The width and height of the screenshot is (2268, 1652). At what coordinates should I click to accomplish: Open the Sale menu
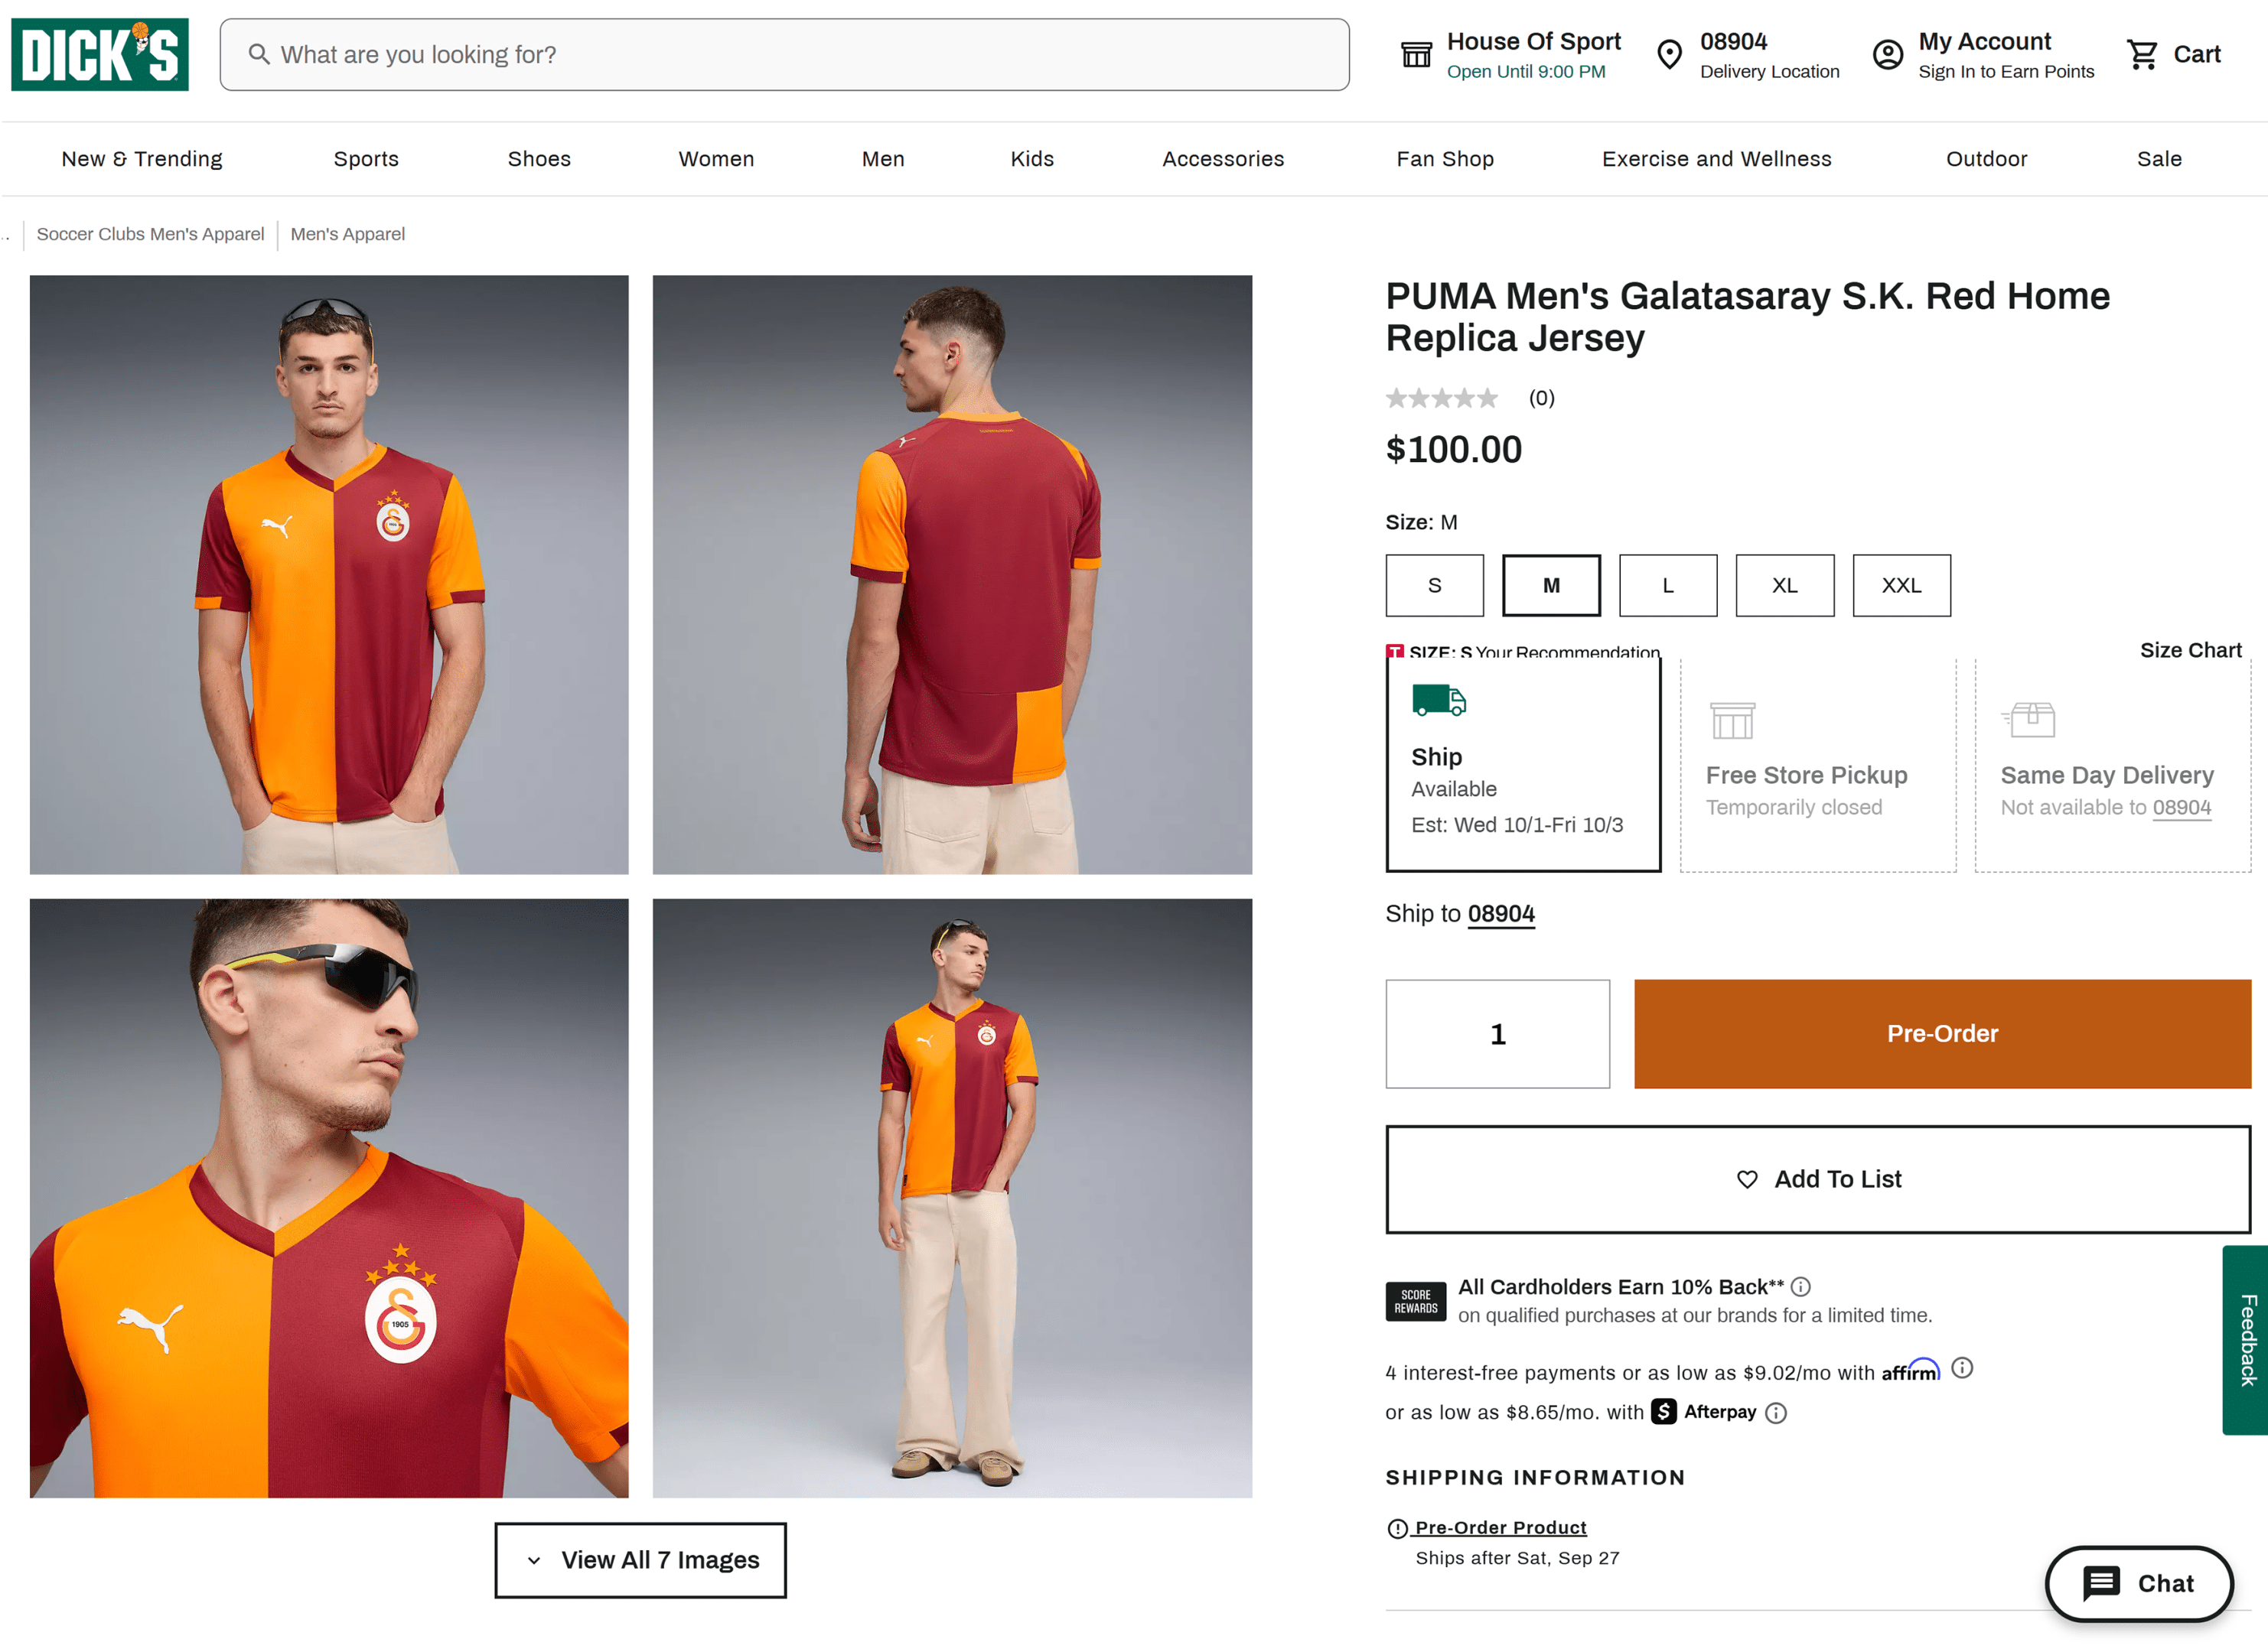2159,159
